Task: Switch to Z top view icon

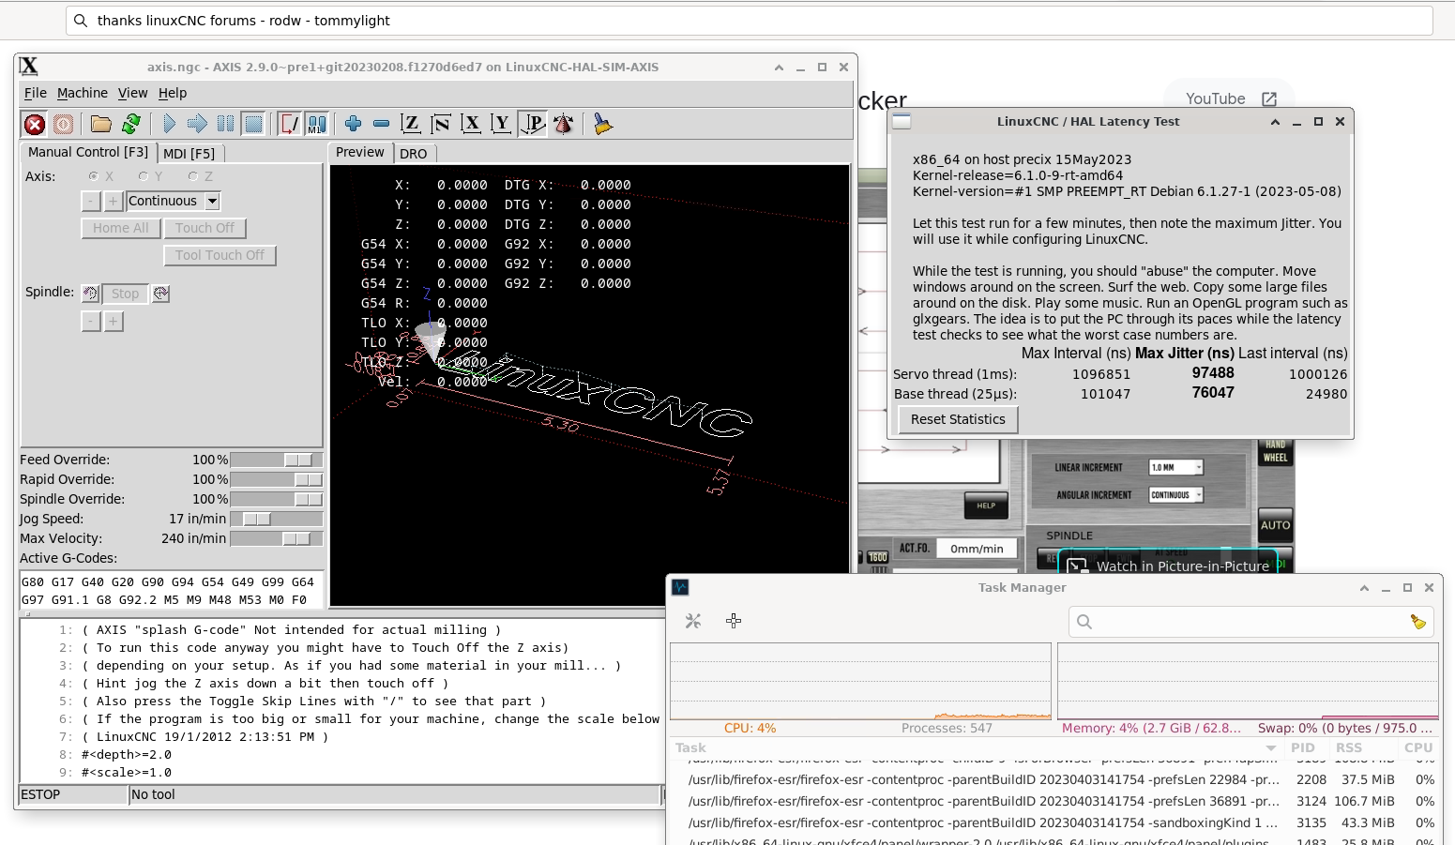Action: [410, 124]
